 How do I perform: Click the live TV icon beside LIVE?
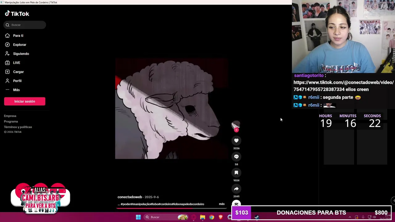7,63
